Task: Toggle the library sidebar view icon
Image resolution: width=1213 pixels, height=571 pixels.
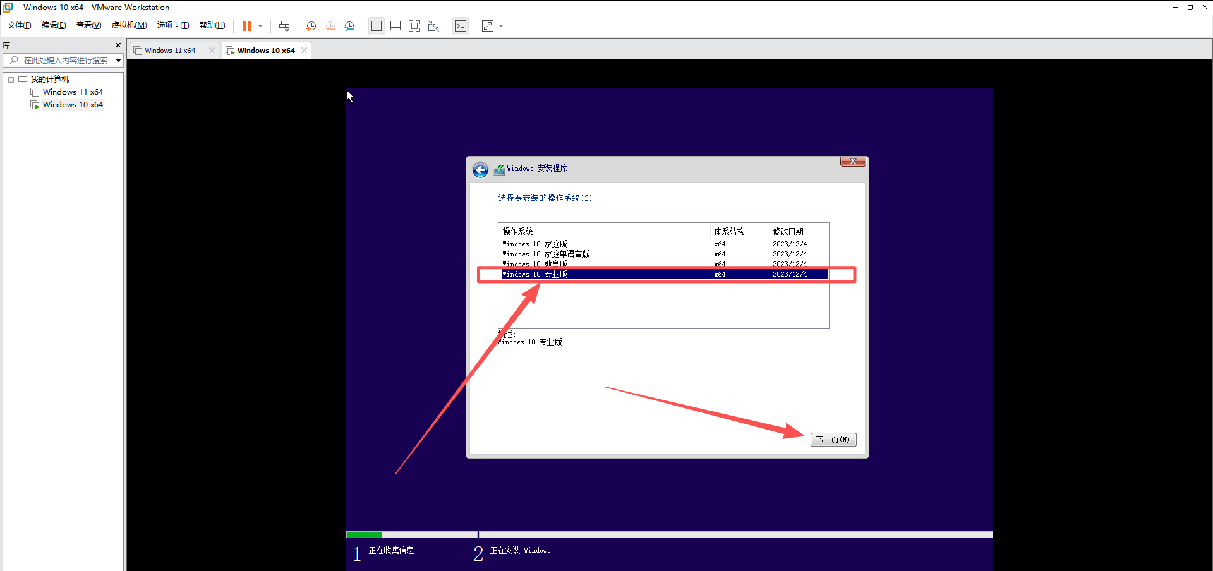Action: [x=377, y=26]
